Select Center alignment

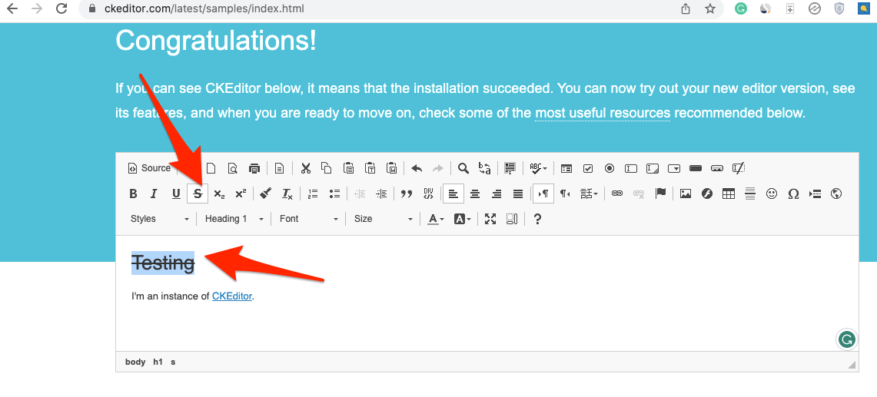pyautogui.click(x=475, y=194)
